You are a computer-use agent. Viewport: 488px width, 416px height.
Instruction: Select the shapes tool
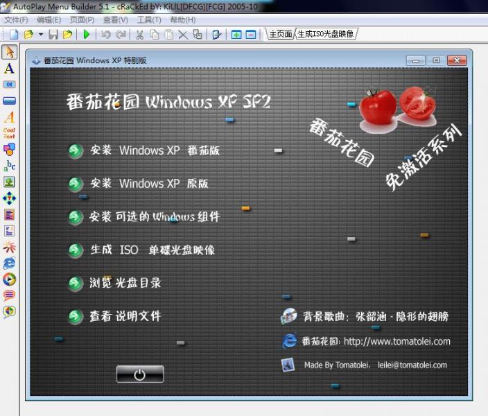[x=9, y=150]
